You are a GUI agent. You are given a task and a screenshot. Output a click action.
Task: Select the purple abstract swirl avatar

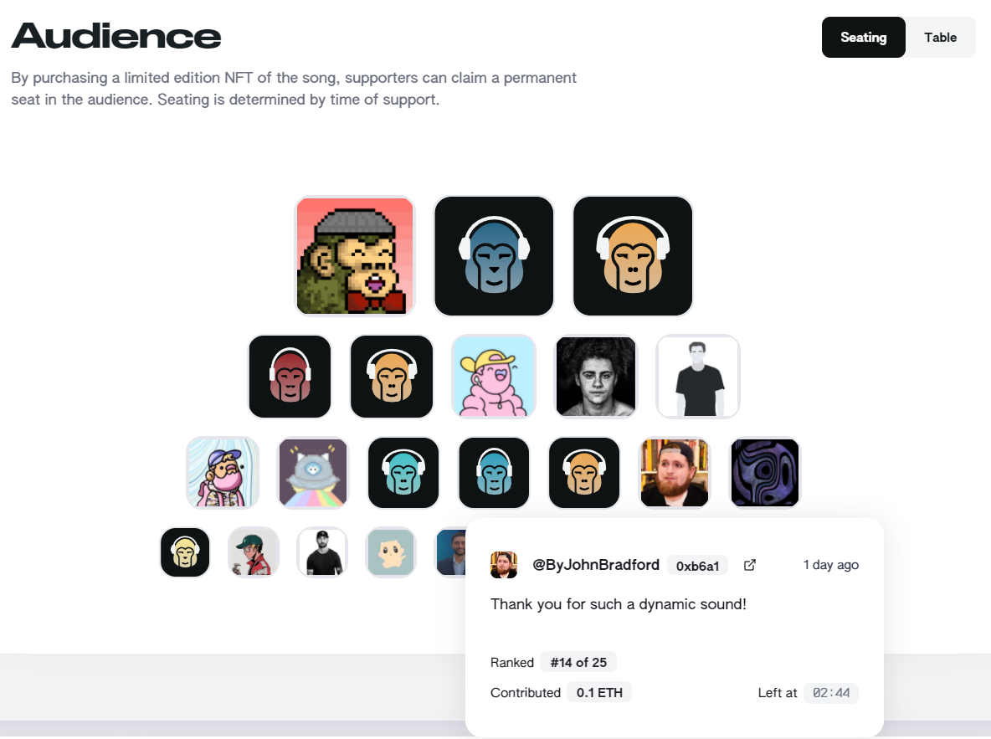(x=765, y=473)
